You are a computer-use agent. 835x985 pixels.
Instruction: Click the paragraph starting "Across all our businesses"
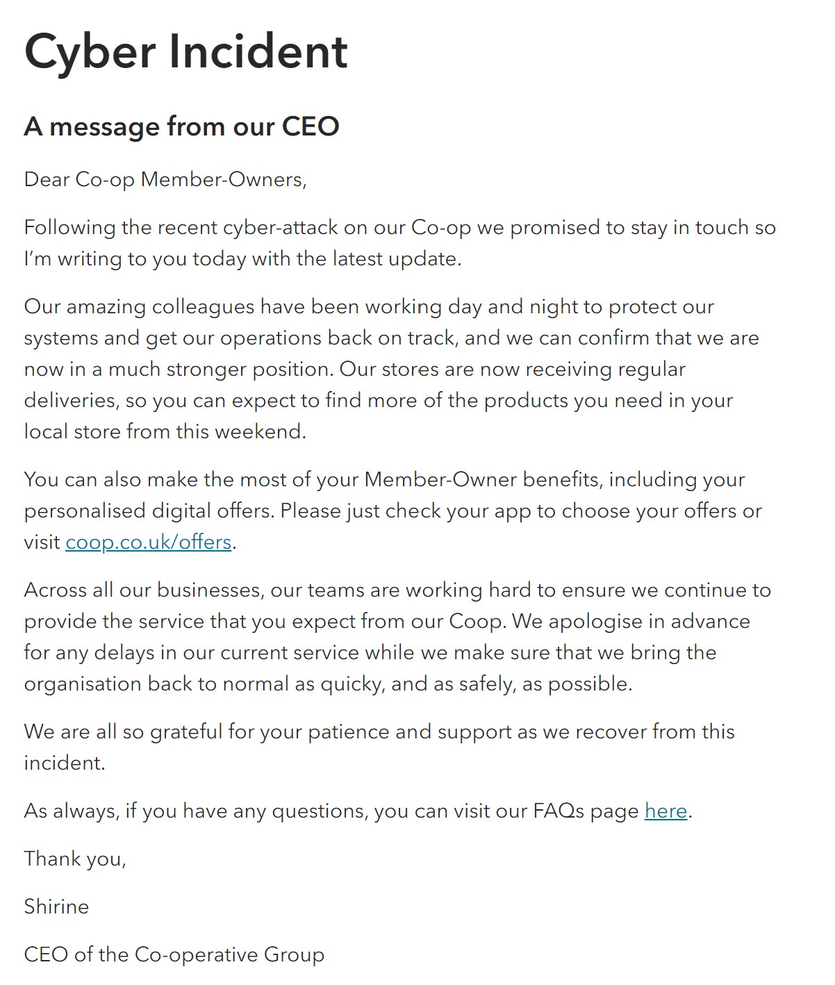[x=397, y=636]
